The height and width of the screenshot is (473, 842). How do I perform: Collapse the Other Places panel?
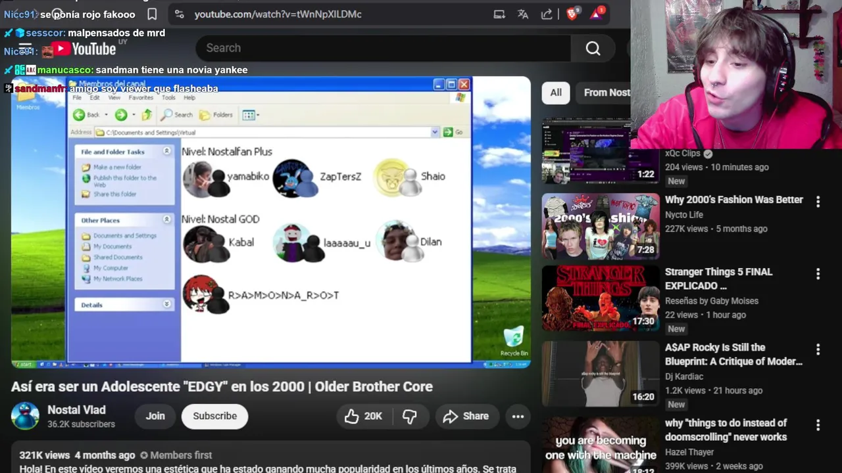(x=166, y=219)
